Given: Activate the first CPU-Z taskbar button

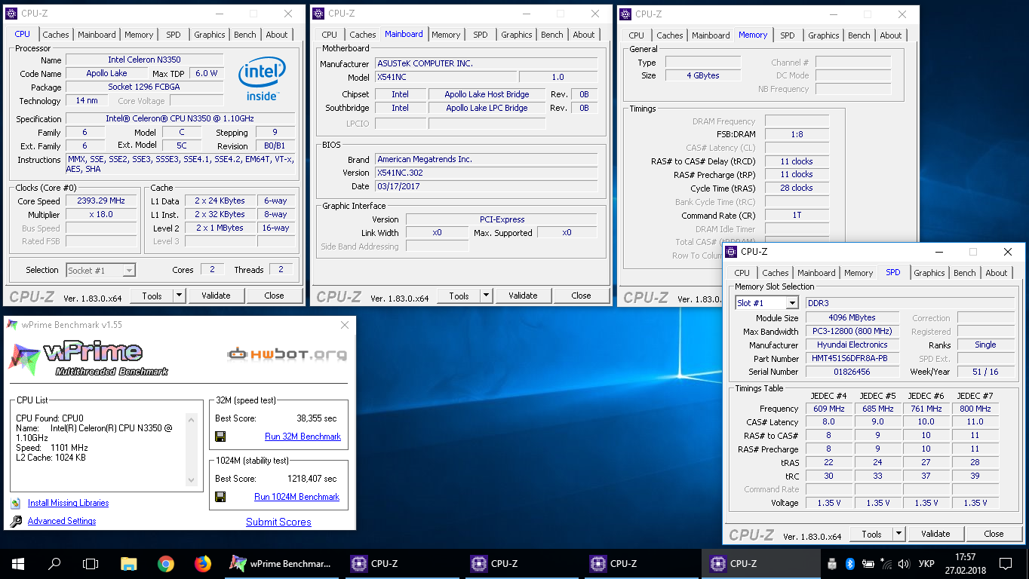Looking at the screenshot, I should click(x=401, y=563).
